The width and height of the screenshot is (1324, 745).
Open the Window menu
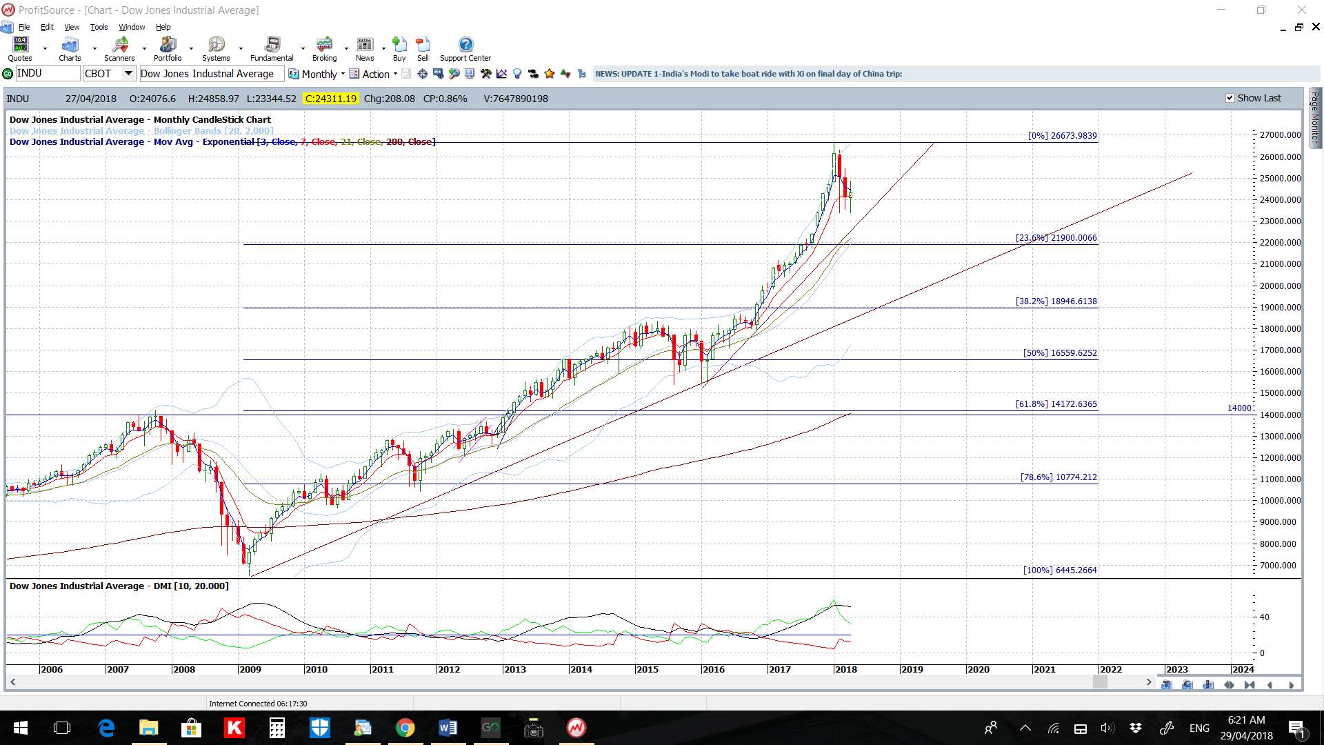coord(132,27)
